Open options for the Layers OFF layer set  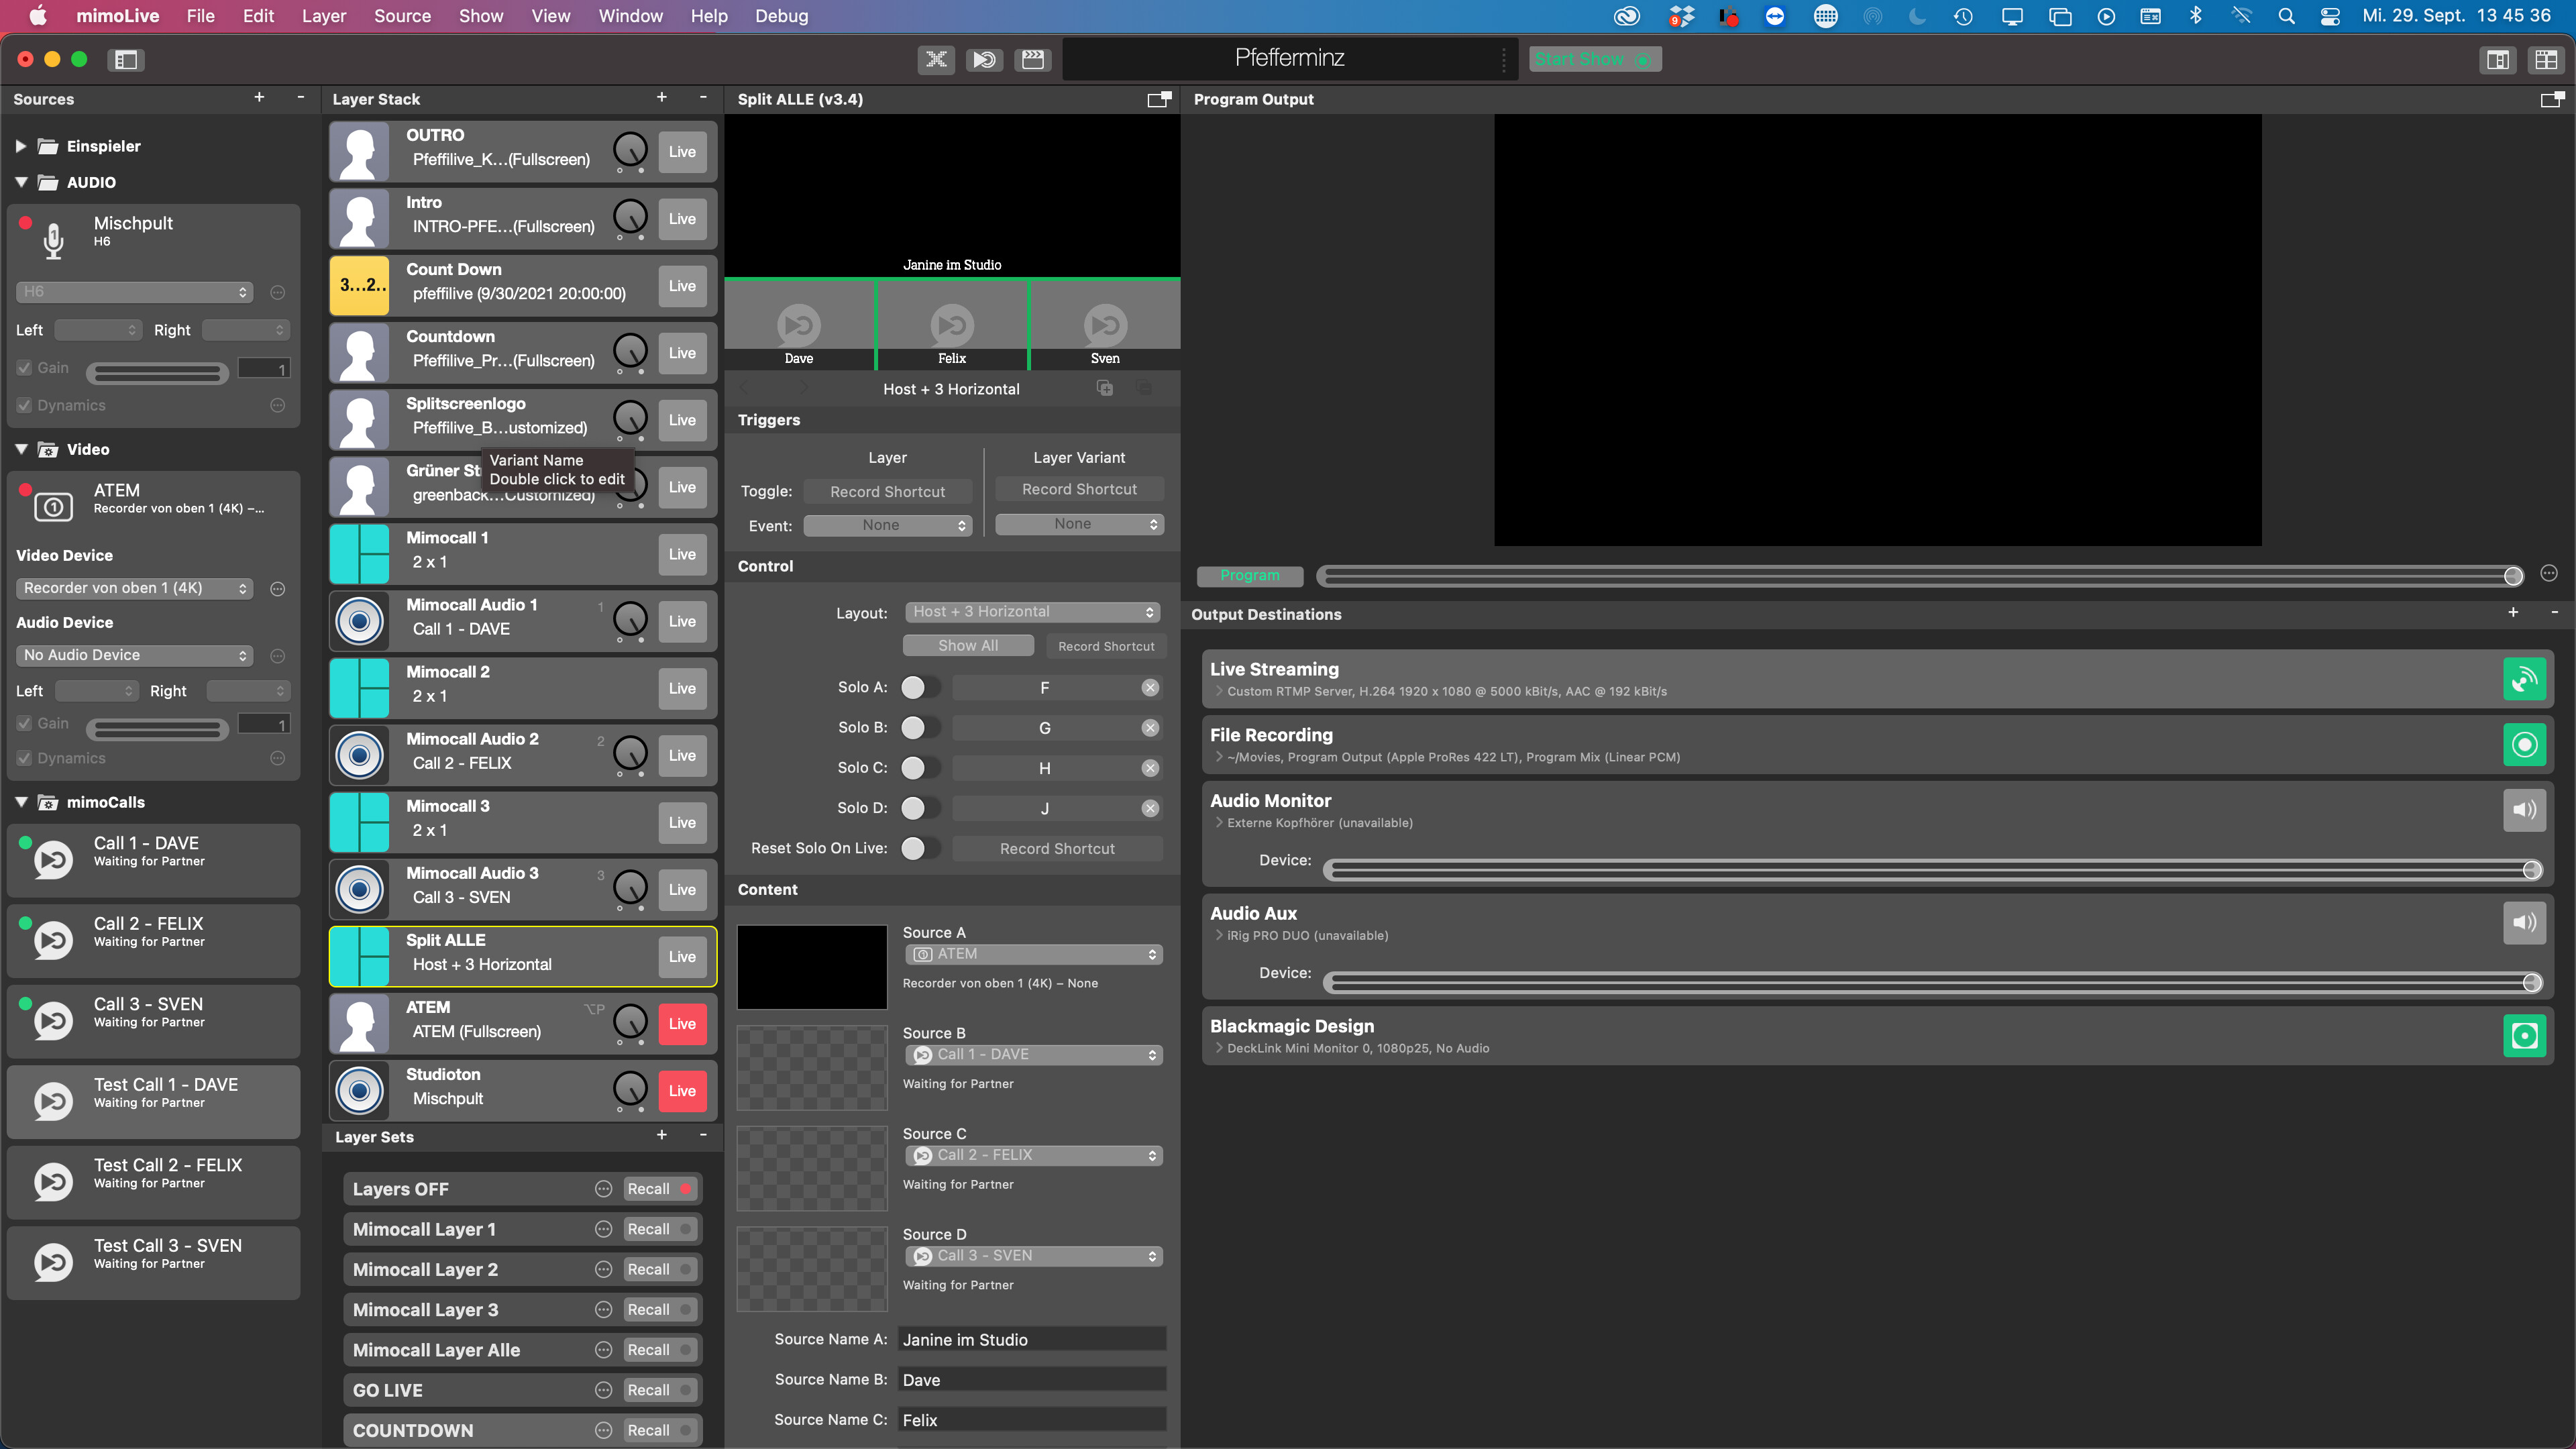click(x=603, y=1189)
